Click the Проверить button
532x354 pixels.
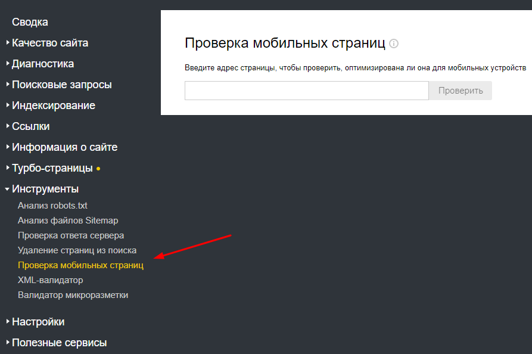pos(461,91)
